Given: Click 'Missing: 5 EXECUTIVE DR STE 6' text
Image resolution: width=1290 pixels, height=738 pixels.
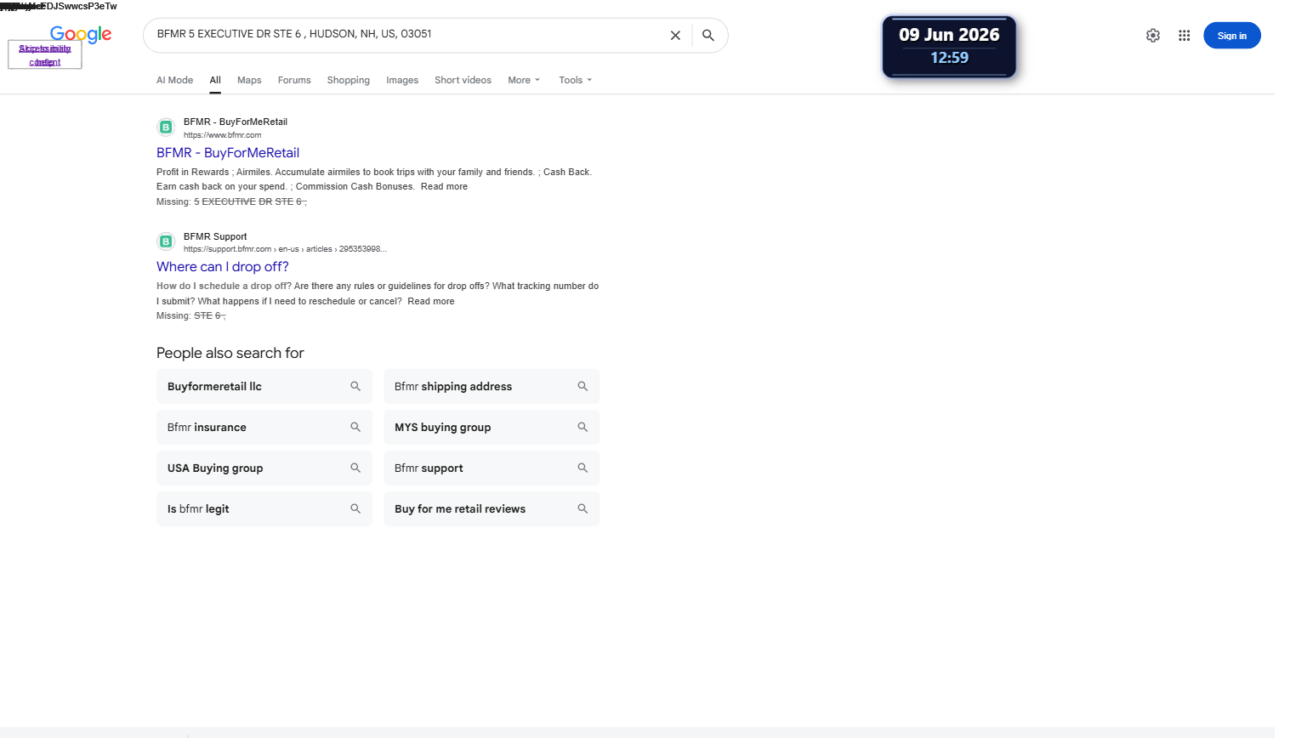Looking at the screenshot, I should tap(231, 202).
